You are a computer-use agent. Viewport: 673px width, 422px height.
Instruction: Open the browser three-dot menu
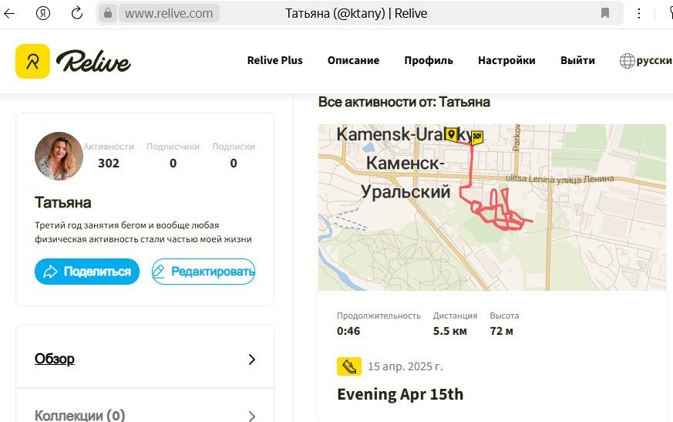pos(638,13)
